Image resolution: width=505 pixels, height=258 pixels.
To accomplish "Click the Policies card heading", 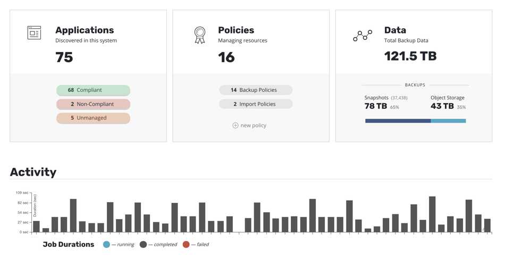I will 236,30.
